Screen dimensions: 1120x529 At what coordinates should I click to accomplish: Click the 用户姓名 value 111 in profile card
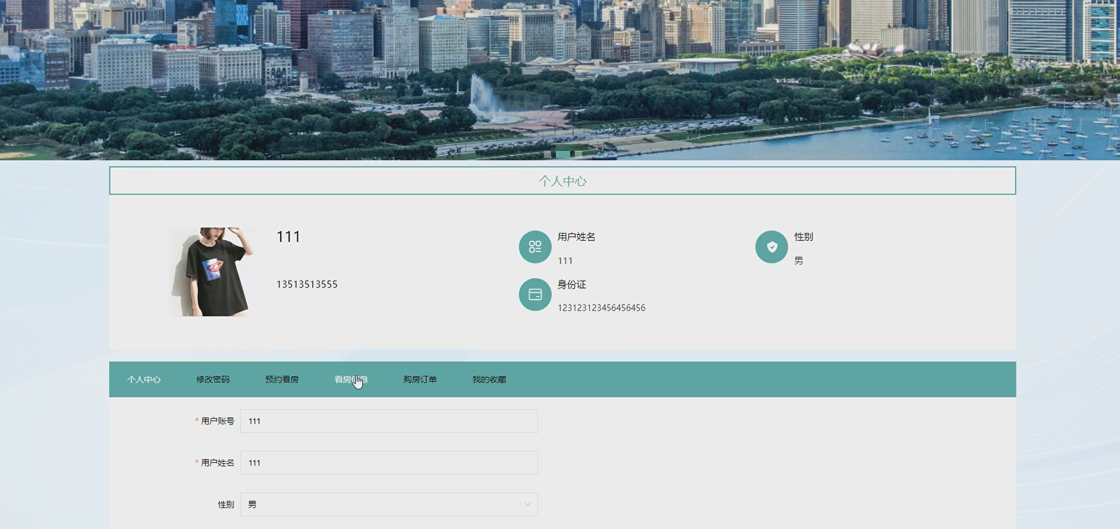pyautogui.click(x=565, y=261)
